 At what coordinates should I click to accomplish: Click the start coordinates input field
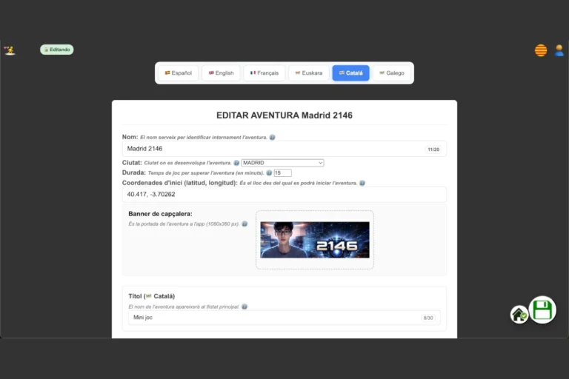click(x=284, y=195)
